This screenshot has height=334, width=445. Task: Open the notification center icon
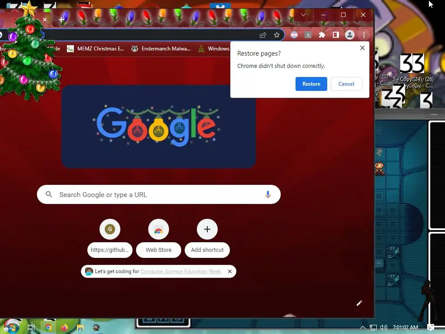click(x=431, y=327)
